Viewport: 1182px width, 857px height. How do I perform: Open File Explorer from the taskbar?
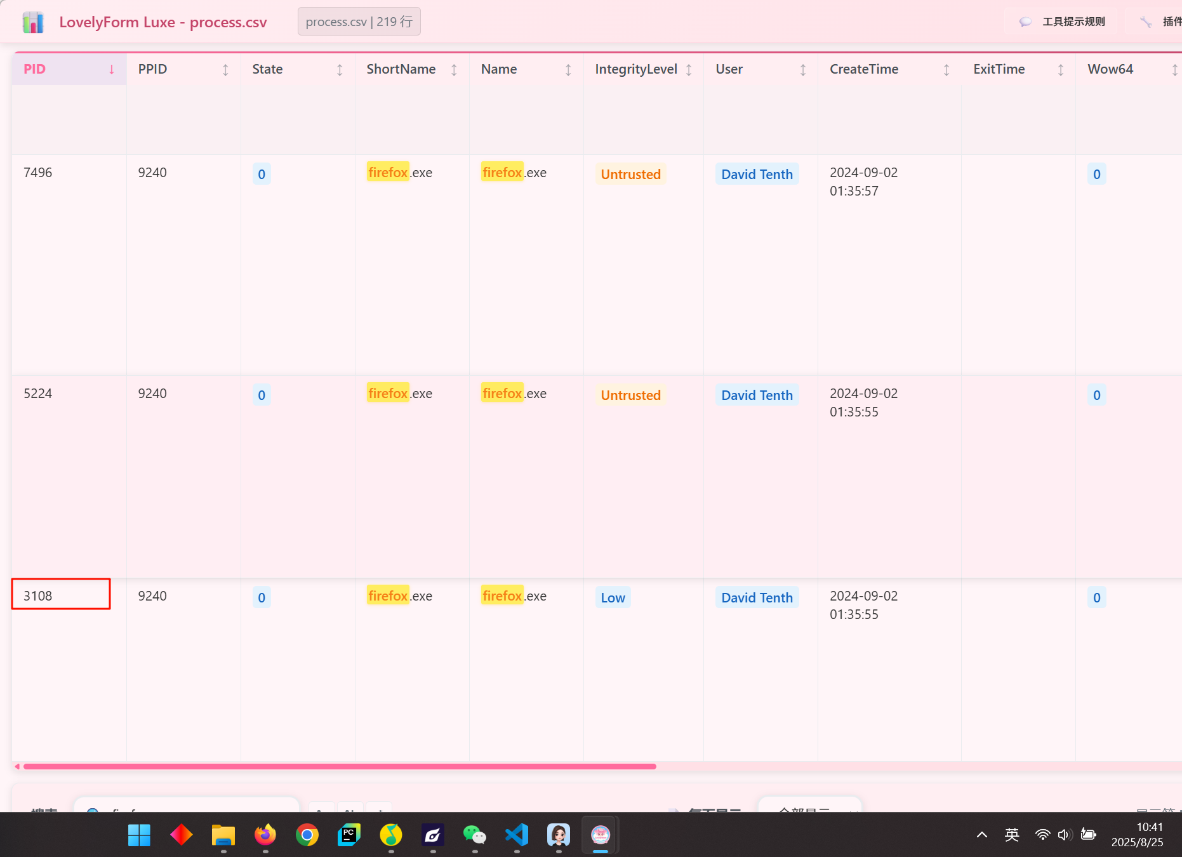pyautogui.click(x=223, y=835)
